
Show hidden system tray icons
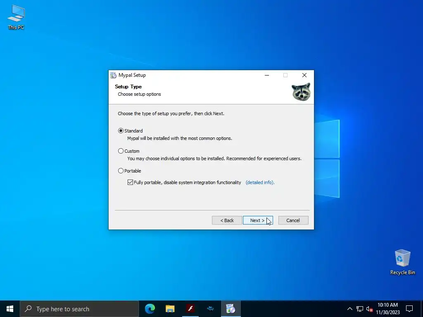[349, 309]
